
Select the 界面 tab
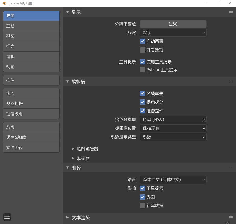(32, 16)
